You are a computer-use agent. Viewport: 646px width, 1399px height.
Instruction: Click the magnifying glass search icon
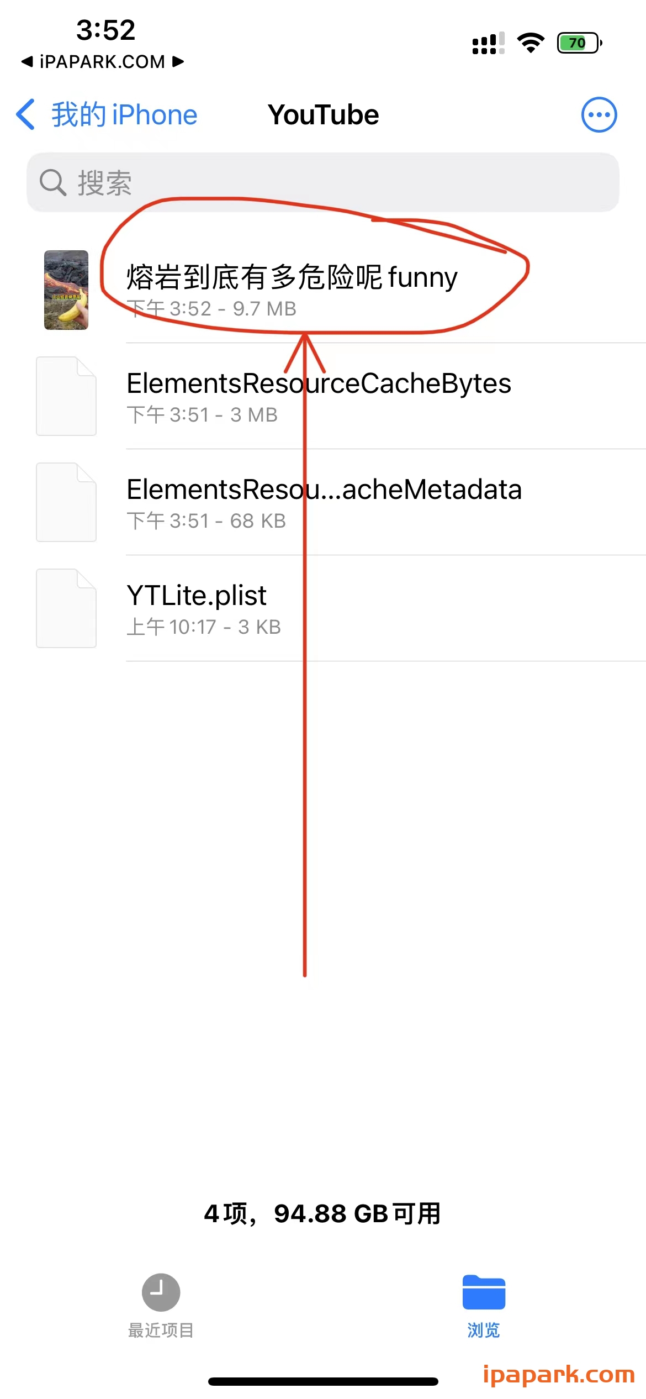[53, 182]
